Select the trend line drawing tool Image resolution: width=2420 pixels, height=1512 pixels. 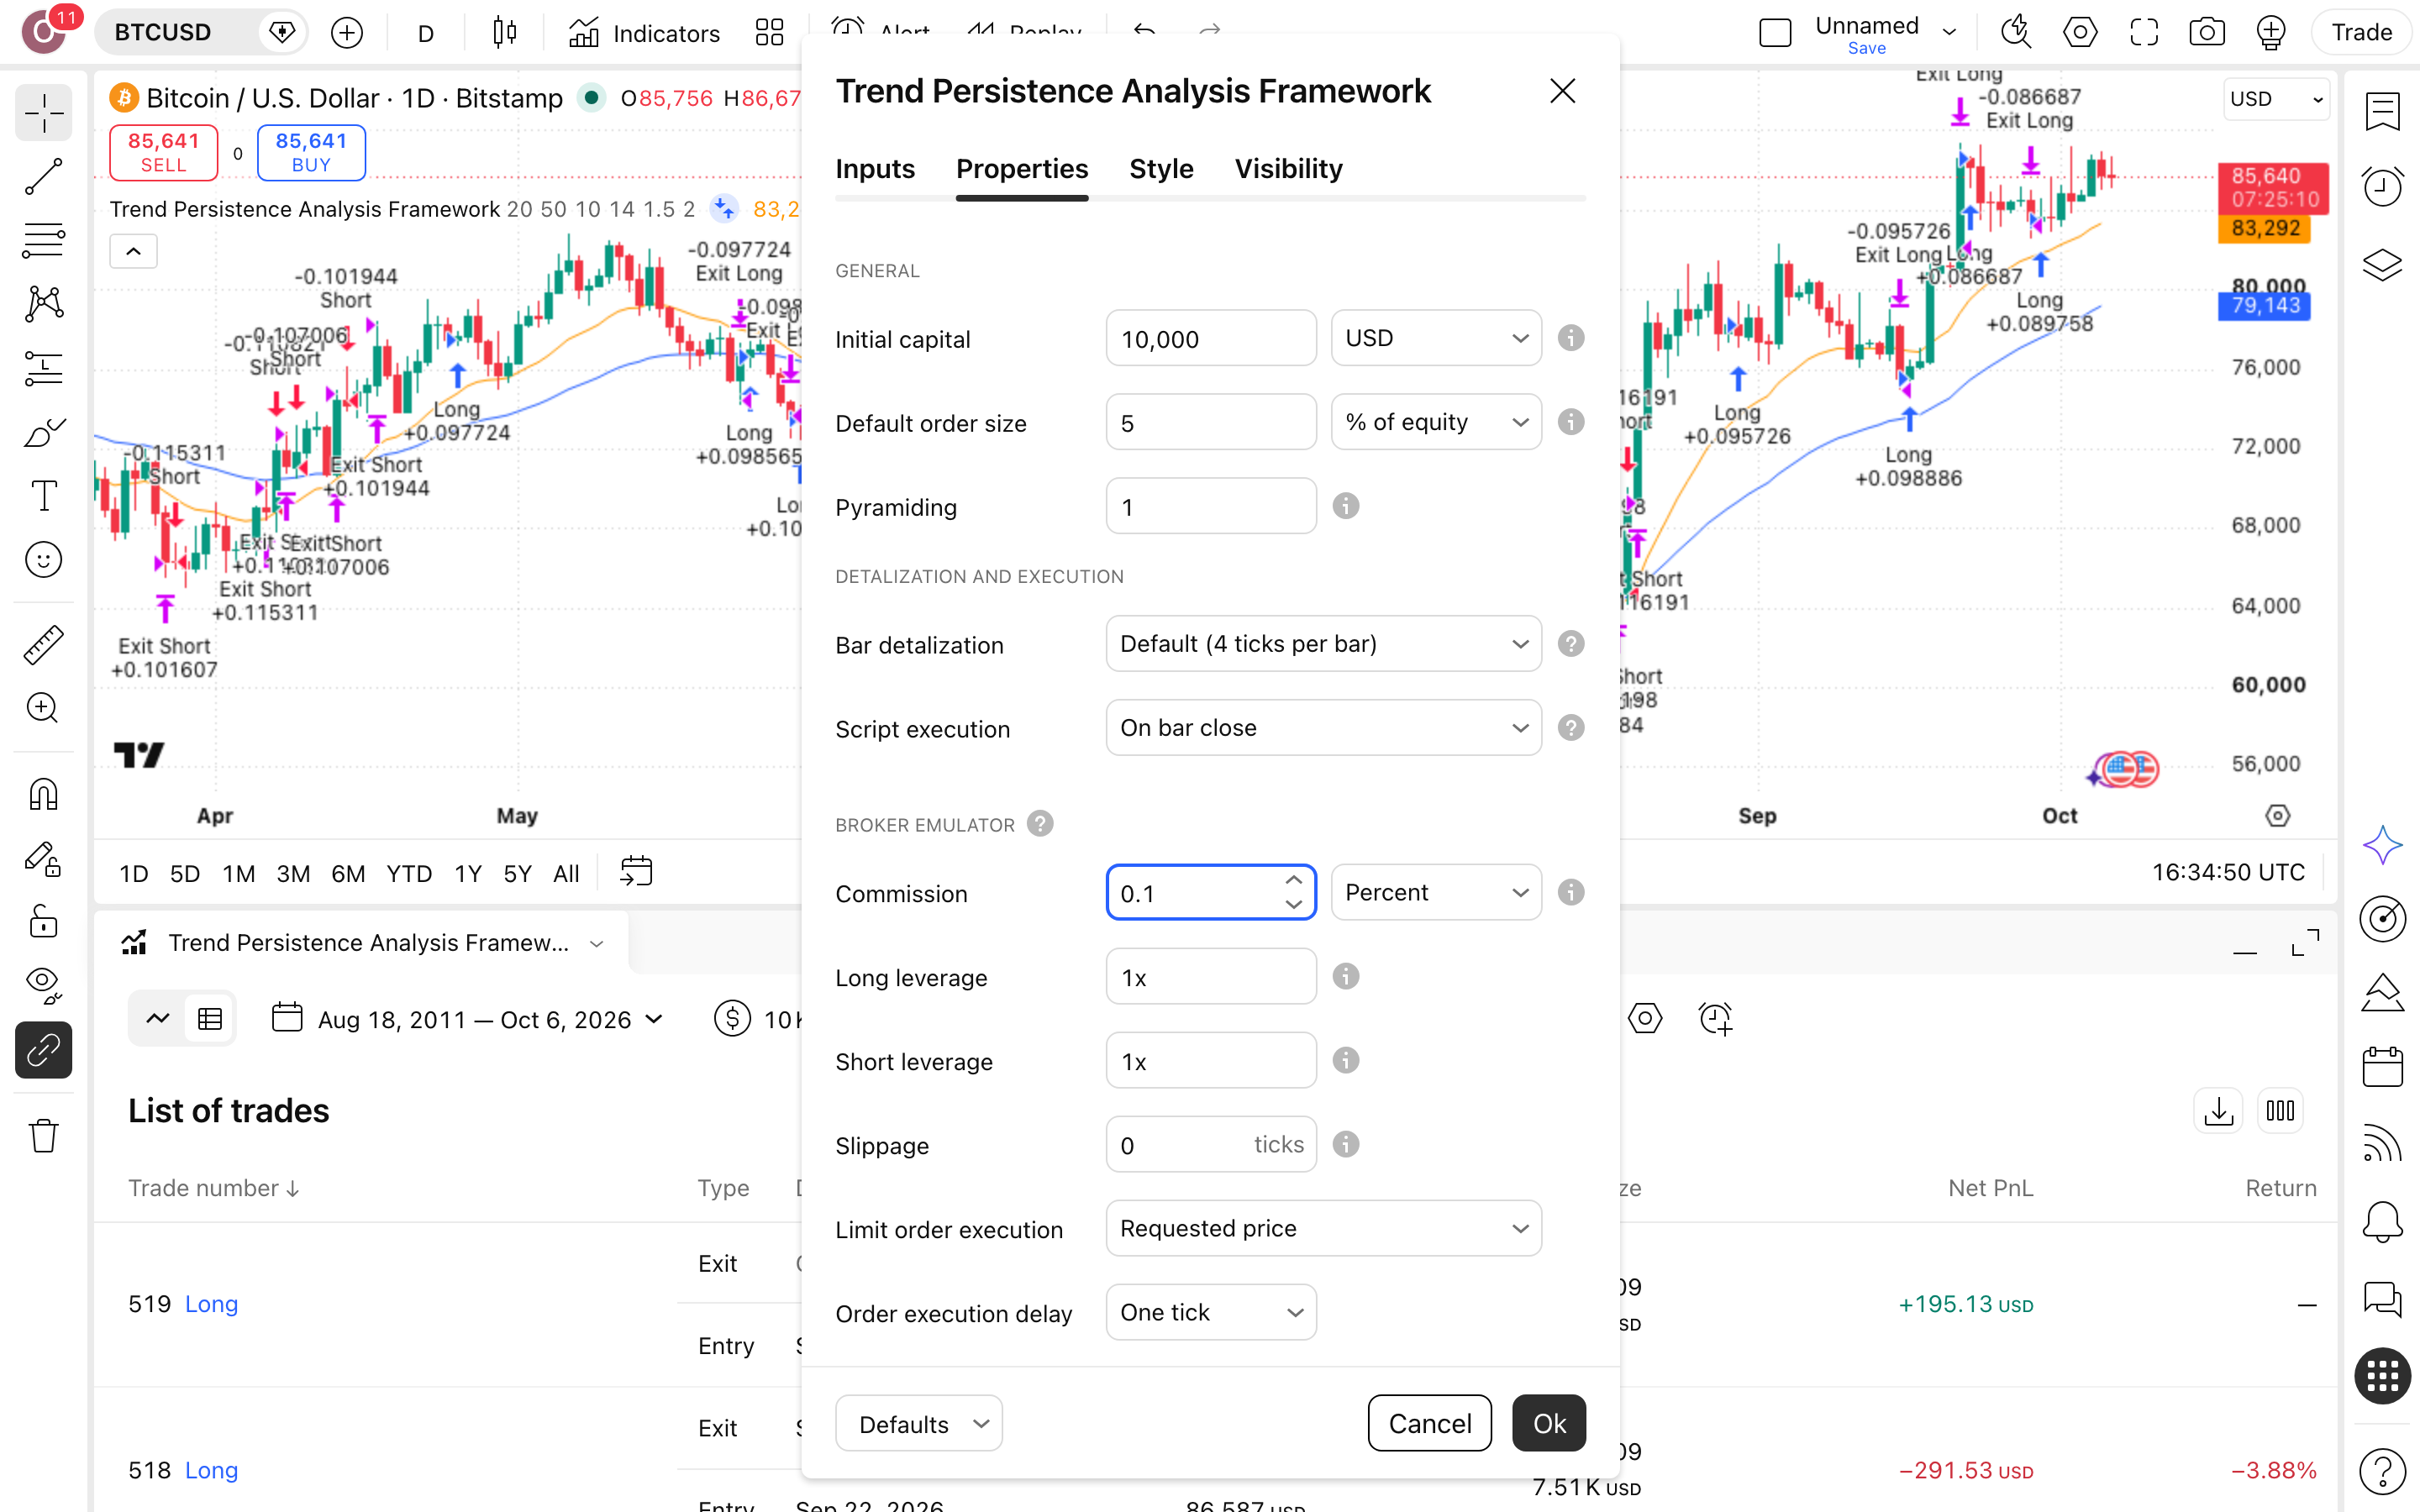coord(43,176)
